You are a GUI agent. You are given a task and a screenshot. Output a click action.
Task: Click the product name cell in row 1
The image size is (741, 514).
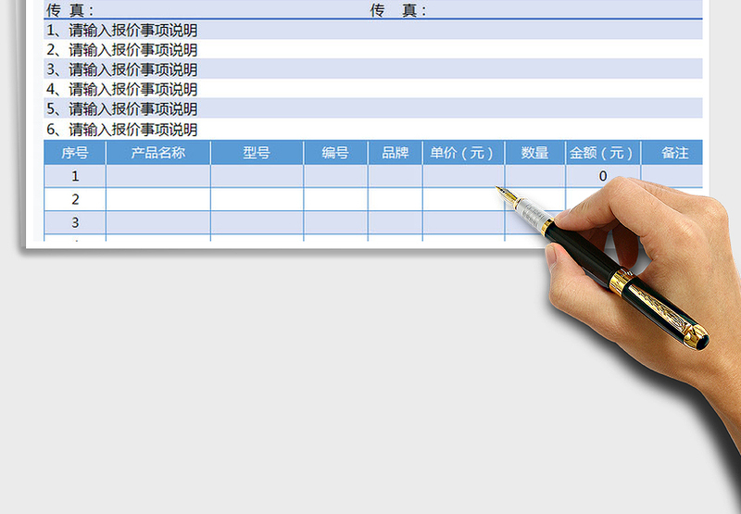pyautogui.click(x=158, y=176)
